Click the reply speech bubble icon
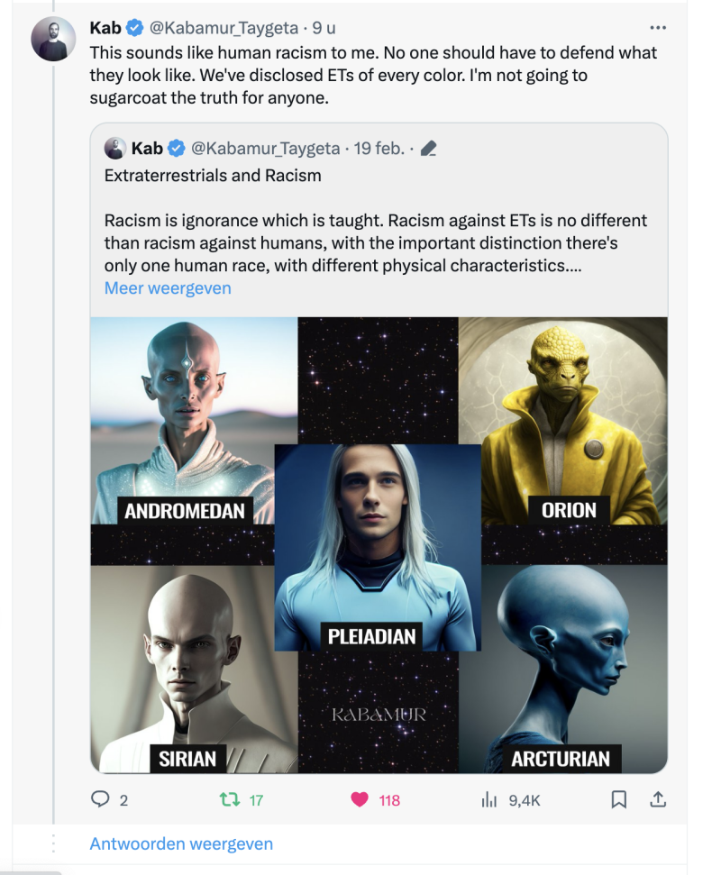The height and width of the screenshot is (875, 721). (x=100, y=799)
